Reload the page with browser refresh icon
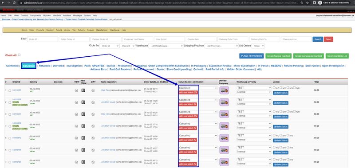 click(x=14, y=3)
